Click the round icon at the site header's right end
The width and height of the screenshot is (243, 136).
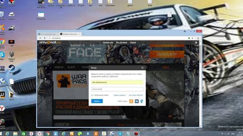point(196,42)
